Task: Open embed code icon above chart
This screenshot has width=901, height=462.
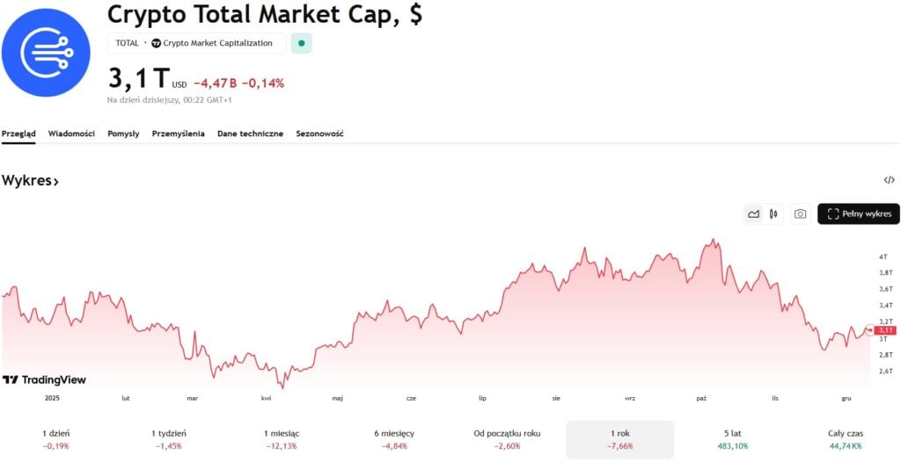Action: [x=889, y=180]
